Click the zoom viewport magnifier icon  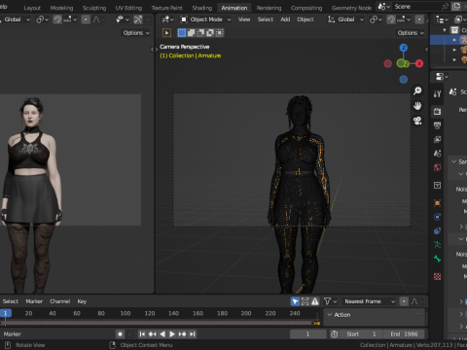pos(417,90)
